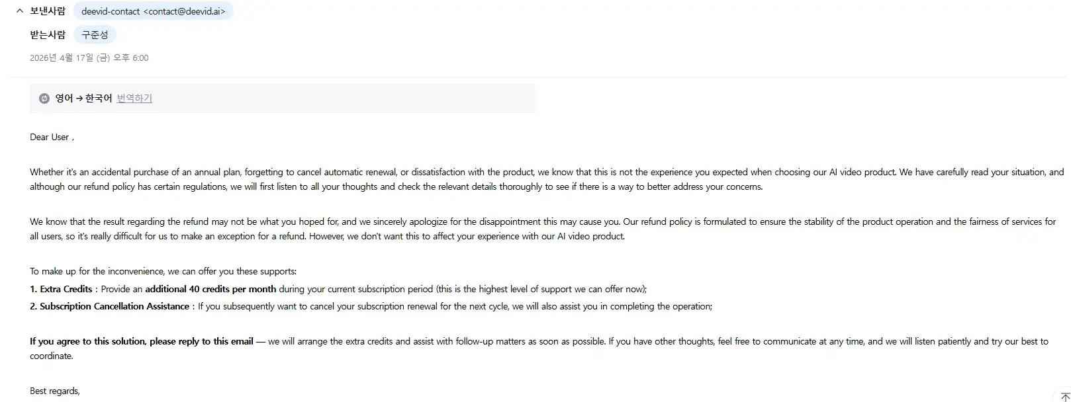1071x402 pixels.
Task: Choose the 한국어 target language label
Action: click(x=99, y=99)
